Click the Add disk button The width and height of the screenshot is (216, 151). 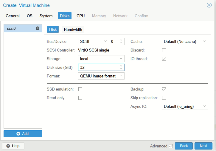tap(23, 134)
